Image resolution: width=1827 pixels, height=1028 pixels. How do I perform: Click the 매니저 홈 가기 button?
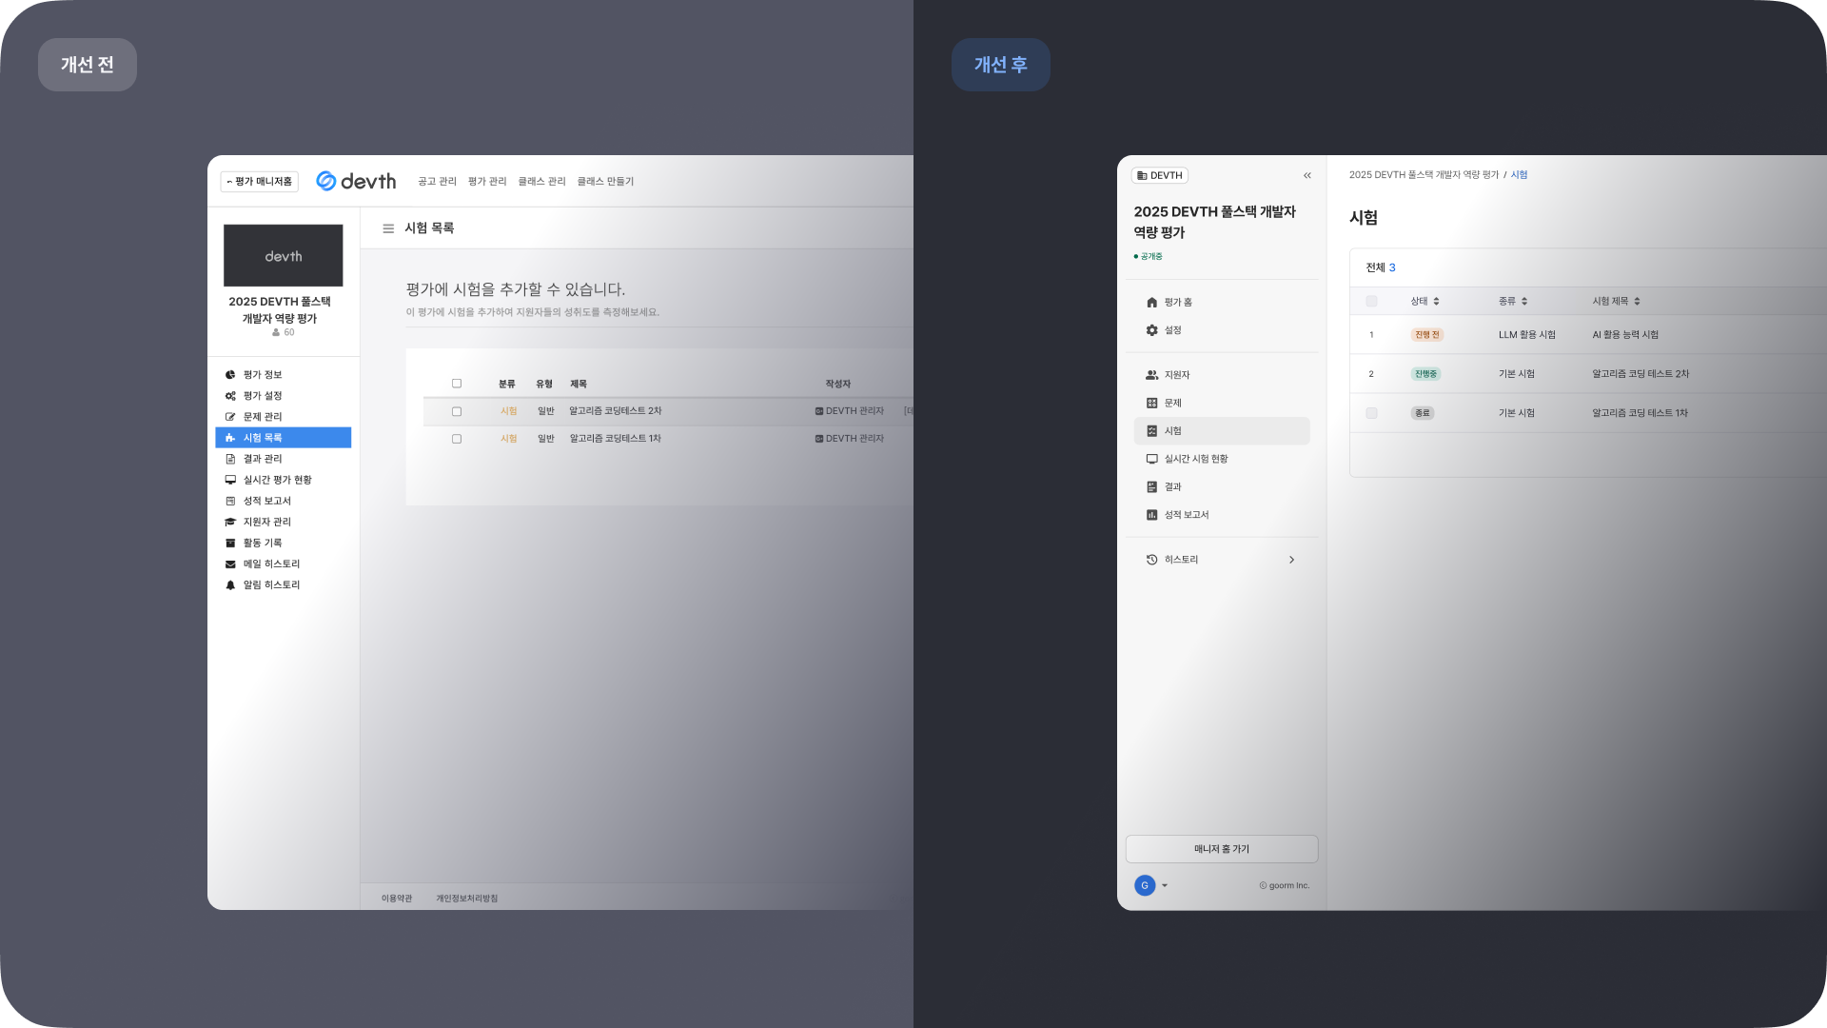1222,849
